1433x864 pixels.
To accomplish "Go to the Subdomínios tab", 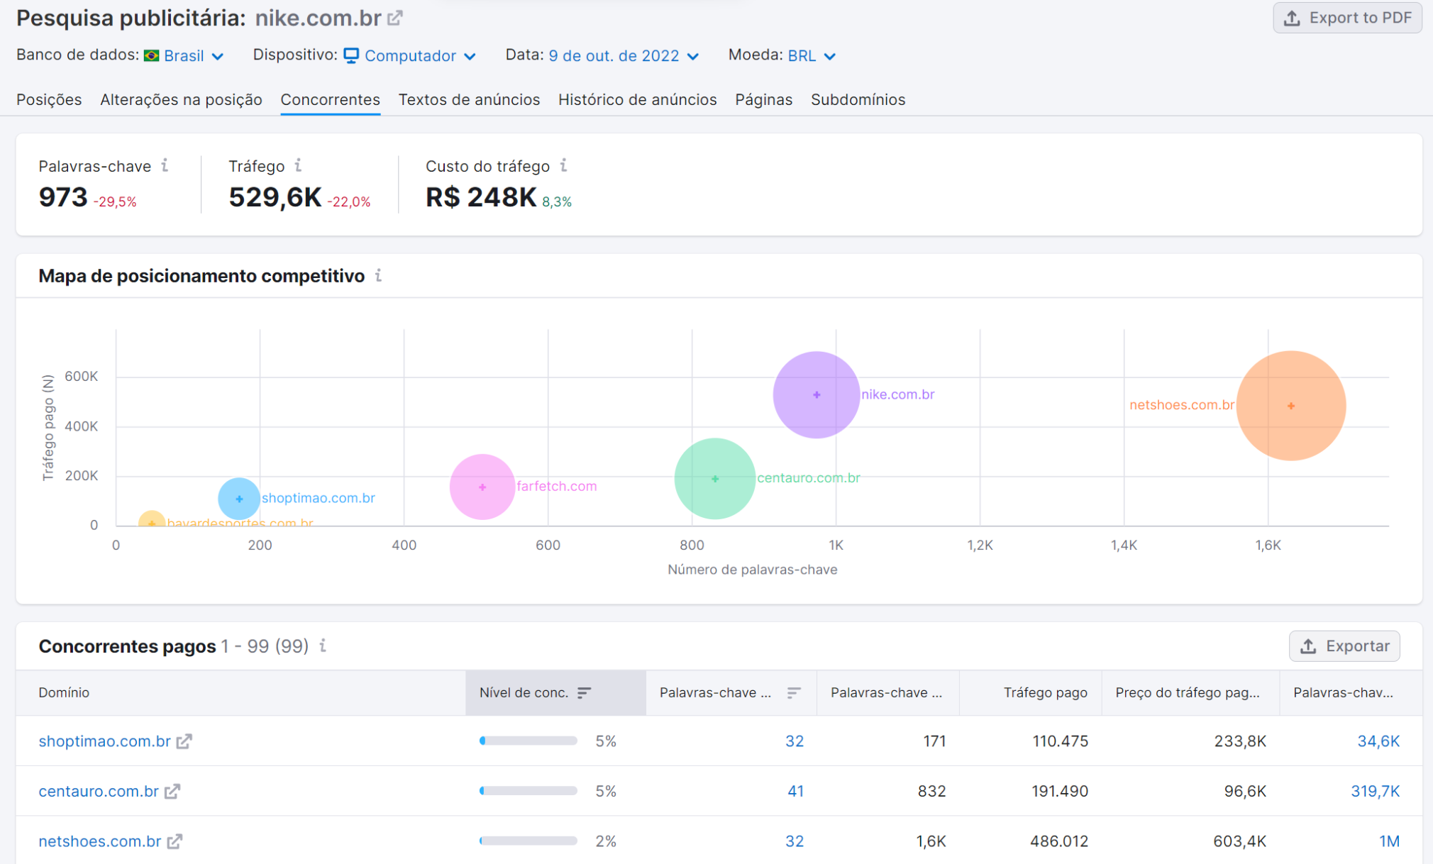I will tap(858, 99).
